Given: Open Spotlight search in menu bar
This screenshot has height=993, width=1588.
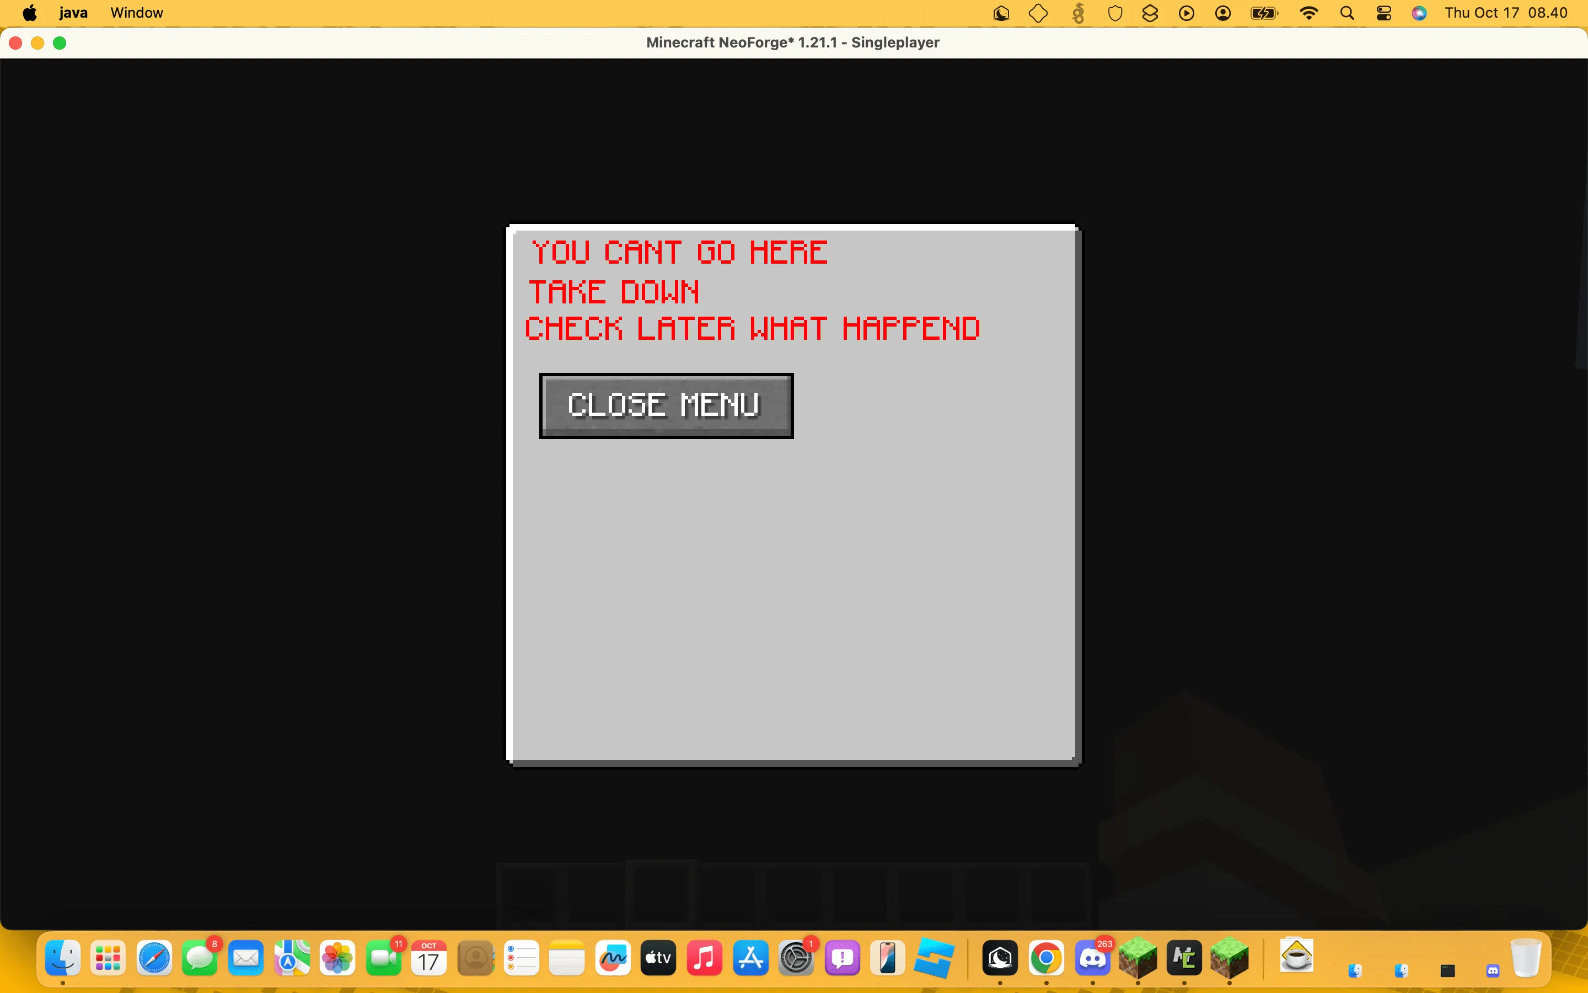Looking at the screenshot, I should (x=1346, y=13).
